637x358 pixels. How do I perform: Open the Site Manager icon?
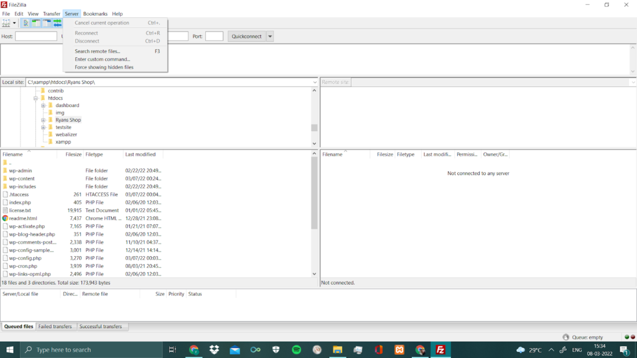pyautogui.click(x=6, y=23)
